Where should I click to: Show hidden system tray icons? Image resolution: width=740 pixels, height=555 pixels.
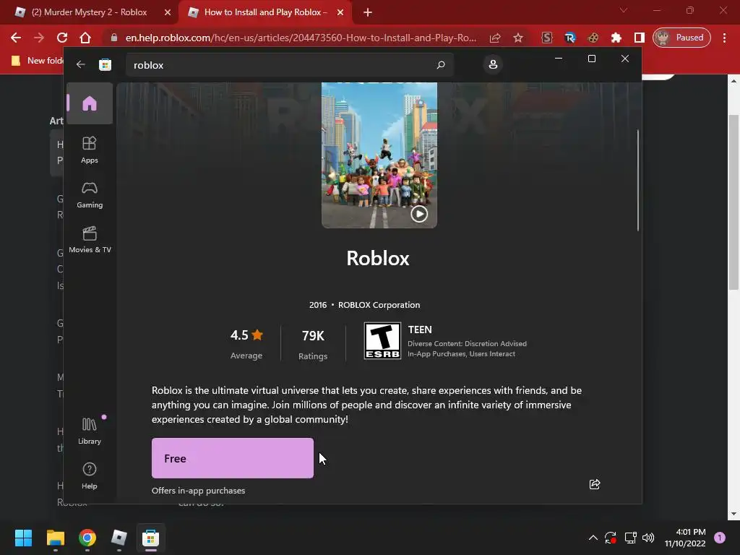pos(593,538)
